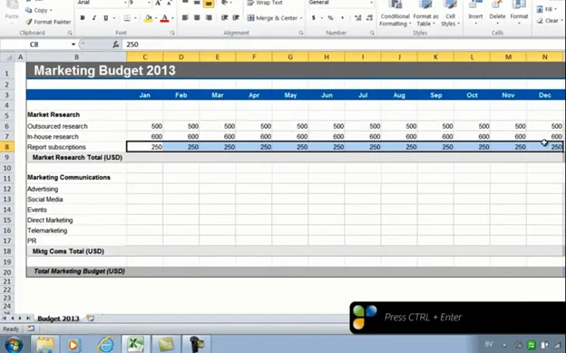Select column B header
Image resolution: width=566 pixels, height=353 pixels.
pos(76,57)
